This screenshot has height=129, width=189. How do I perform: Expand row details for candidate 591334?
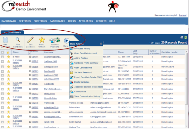(30, 79)
